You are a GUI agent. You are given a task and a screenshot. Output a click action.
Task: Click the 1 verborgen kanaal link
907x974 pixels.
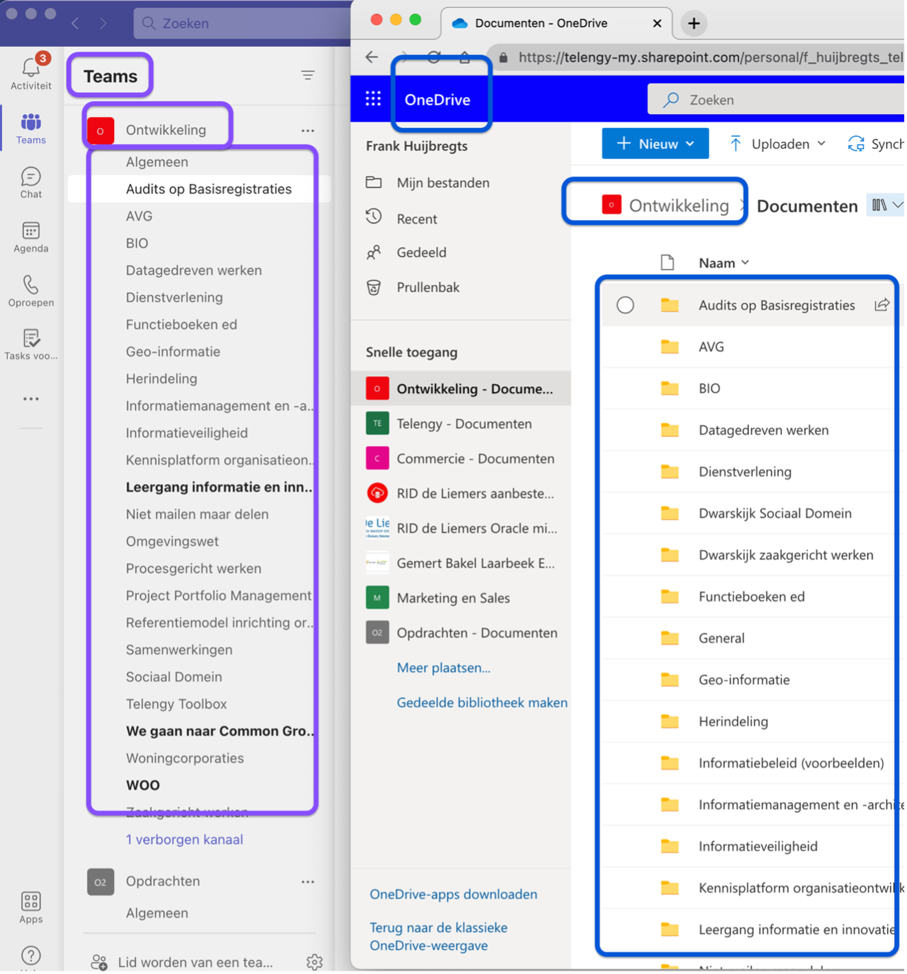[x=184, y=839]
